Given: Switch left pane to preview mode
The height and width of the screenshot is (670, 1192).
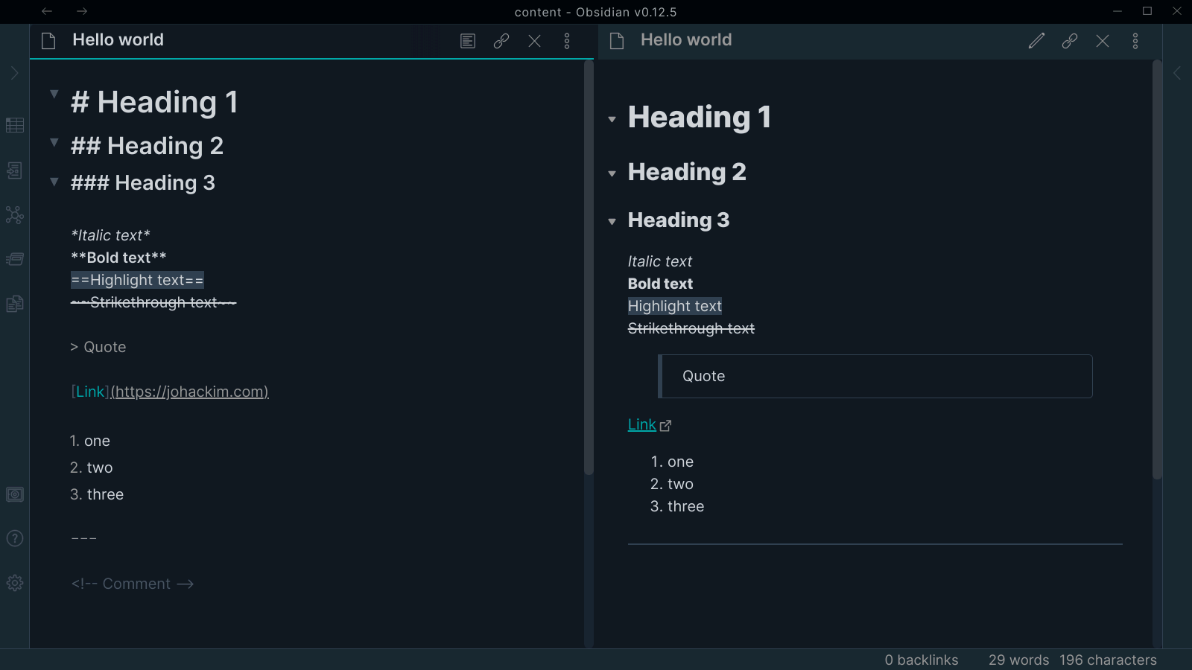Looking at the screenshot, I should [468, 41].
